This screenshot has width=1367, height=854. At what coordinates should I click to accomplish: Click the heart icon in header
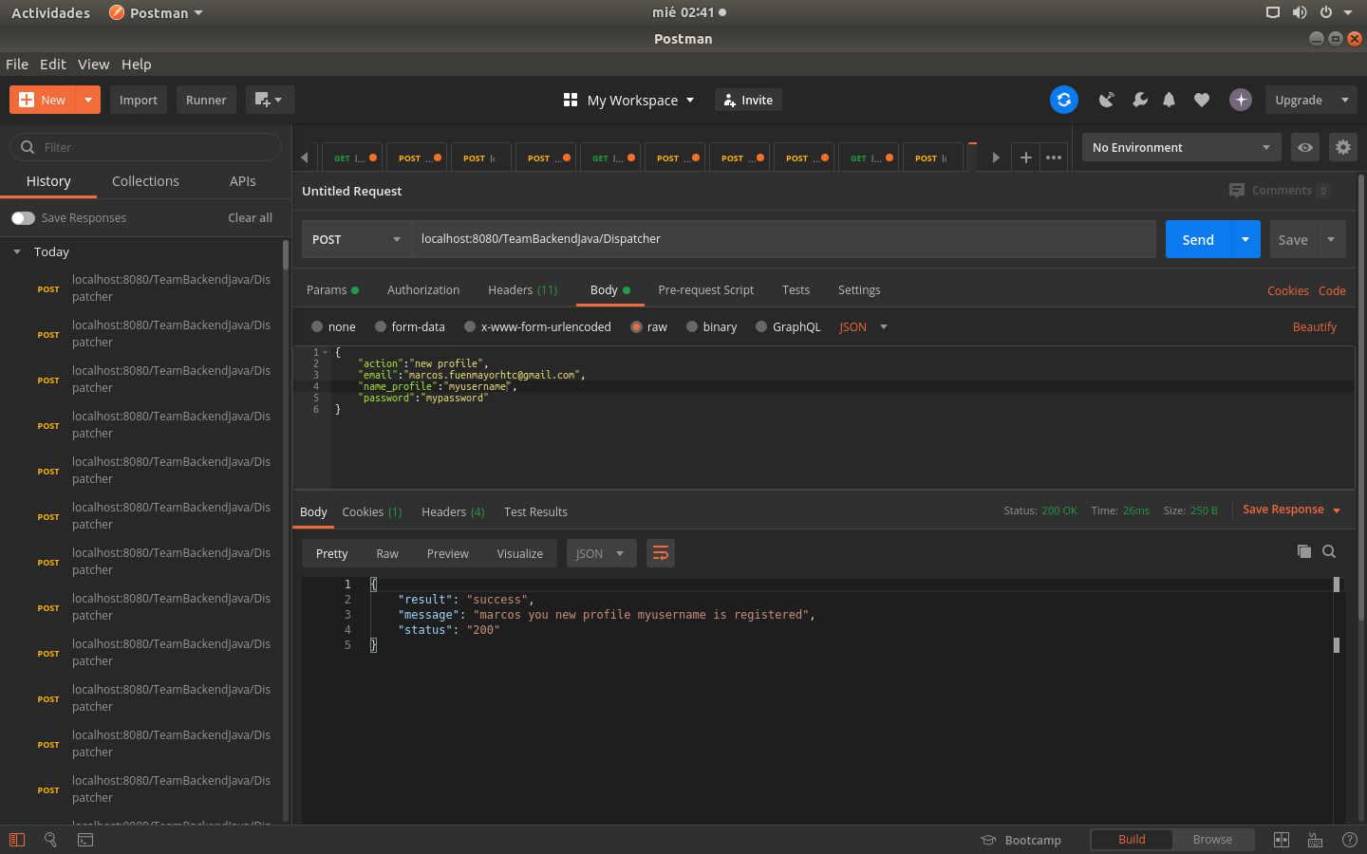pyautogui.click(x=1202, y=100)
